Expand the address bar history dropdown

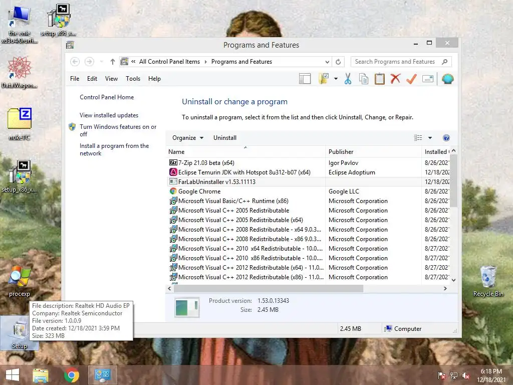327,62
